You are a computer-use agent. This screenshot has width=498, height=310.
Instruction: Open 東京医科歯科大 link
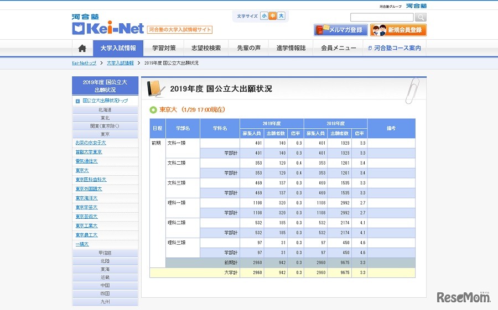pyautogui.click(x=91, y=180)
